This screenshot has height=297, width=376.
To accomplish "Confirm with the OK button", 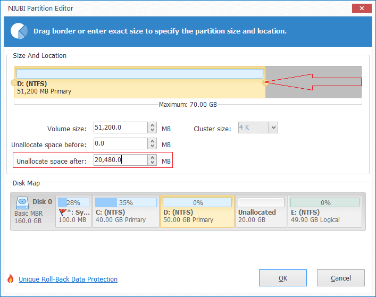I will [x=283, y=278].
